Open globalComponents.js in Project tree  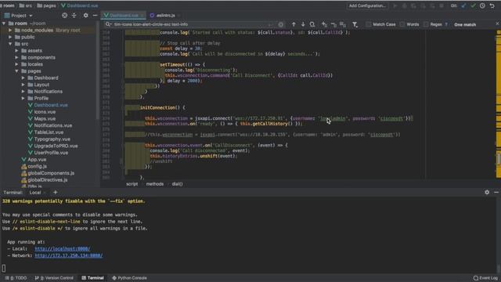click(x=51, y=173)
